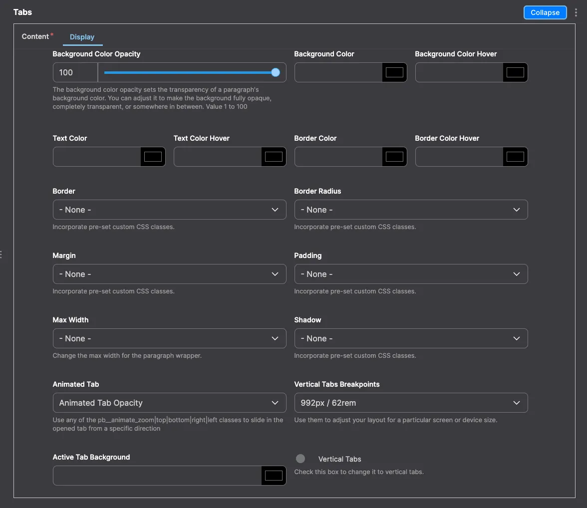587x508 pixels.
Task: Open the Border Radius dropdown
Action: tap(411, 210)
